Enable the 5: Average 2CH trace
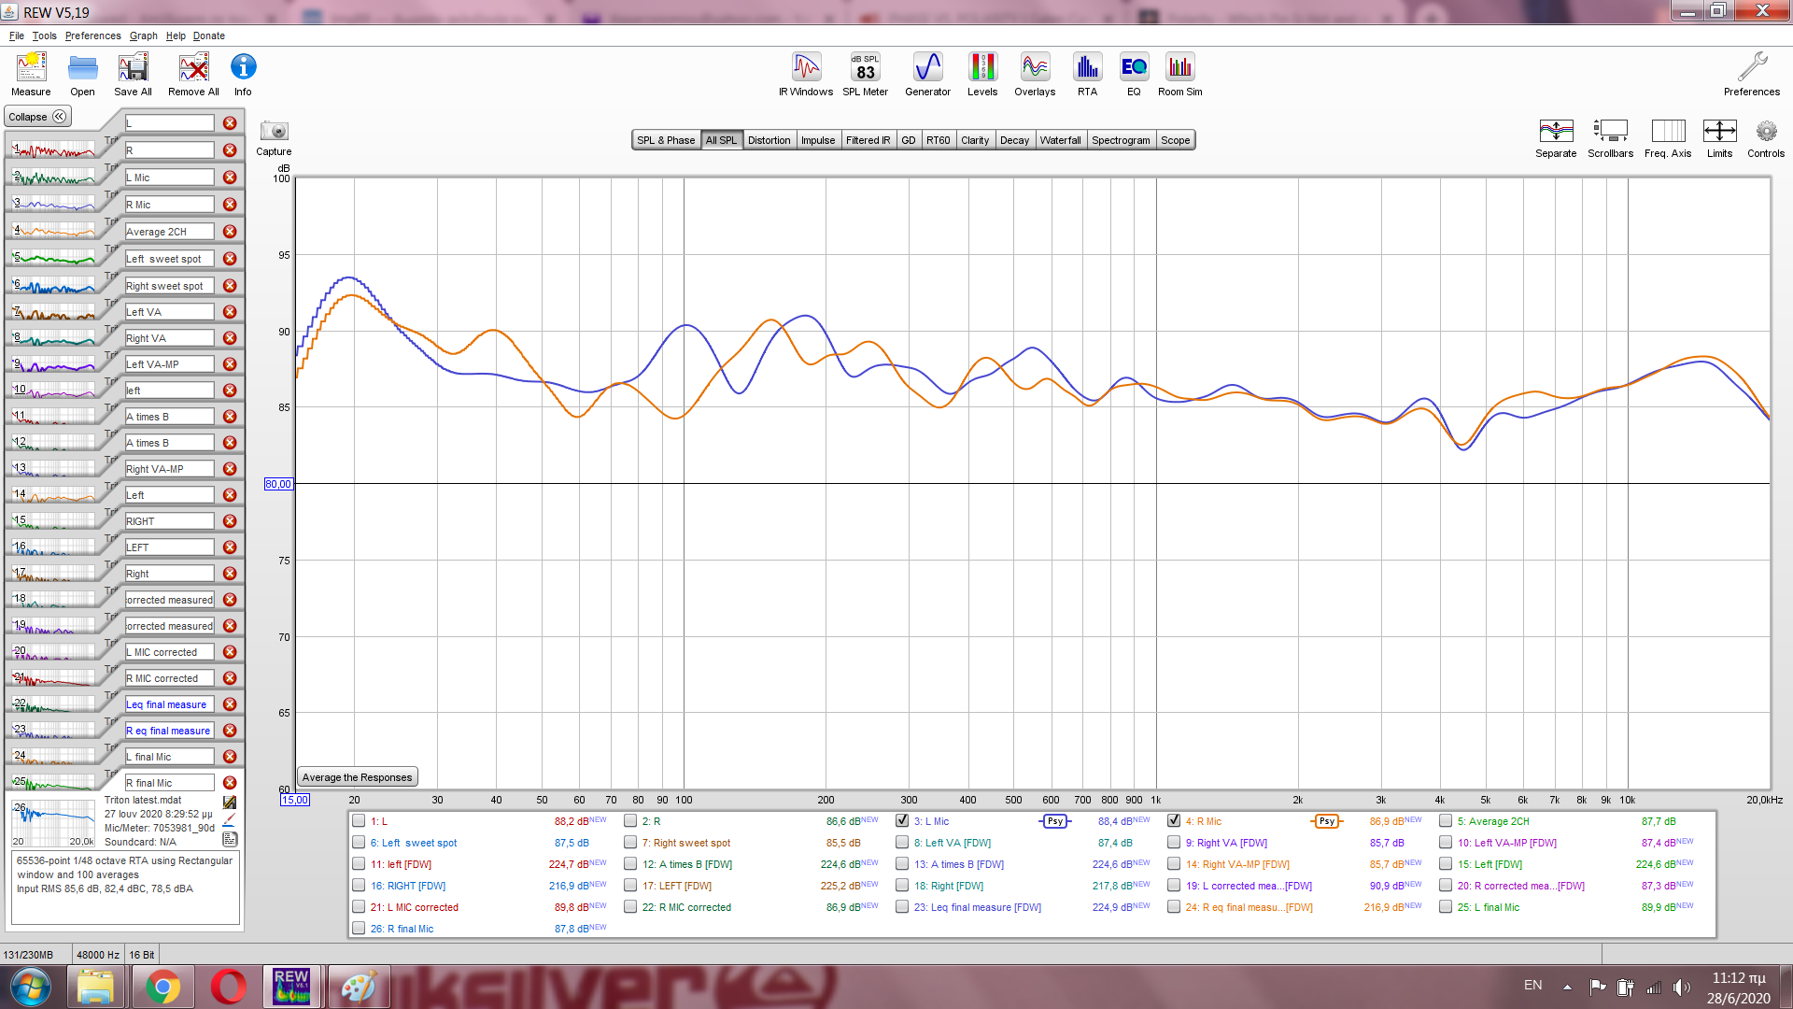Viewport: 1793px width, 1009px height. tap(1446, 821)
